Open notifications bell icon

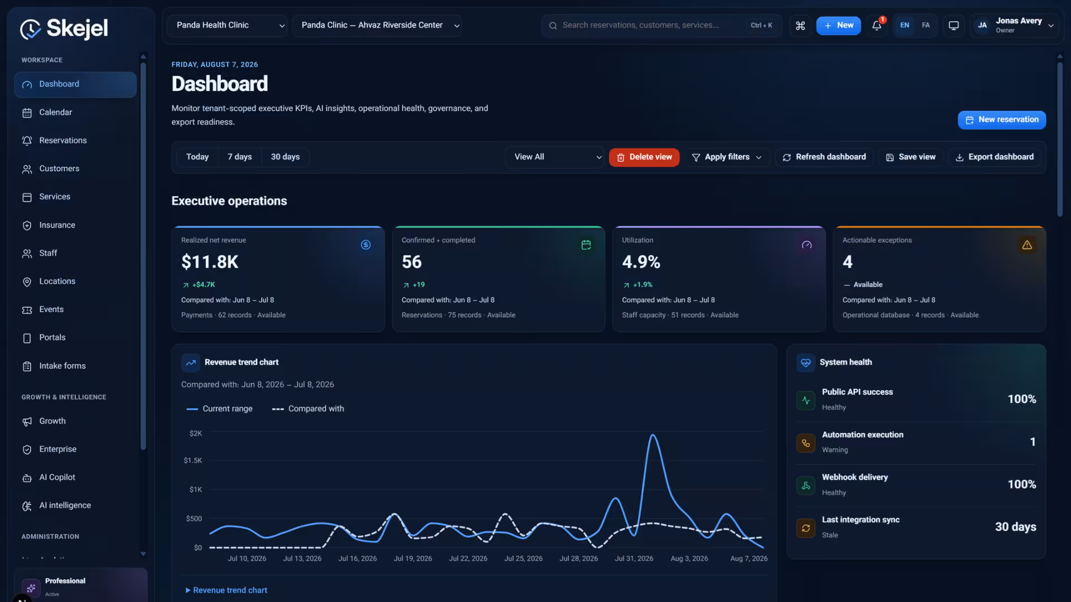pyautogui.click(x=877, y=26)
